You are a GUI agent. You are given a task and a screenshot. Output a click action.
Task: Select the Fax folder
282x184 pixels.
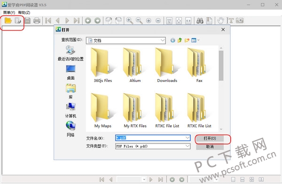click(x=199, y=65)
